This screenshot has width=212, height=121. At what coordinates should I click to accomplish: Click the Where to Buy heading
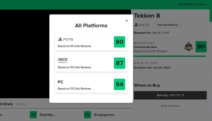(x=147, y=85)
